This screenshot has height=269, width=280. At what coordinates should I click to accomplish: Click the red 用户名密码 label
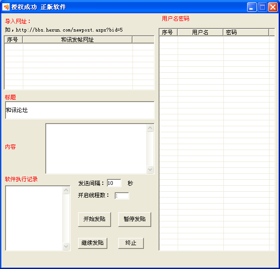click(x=175, y=19)
